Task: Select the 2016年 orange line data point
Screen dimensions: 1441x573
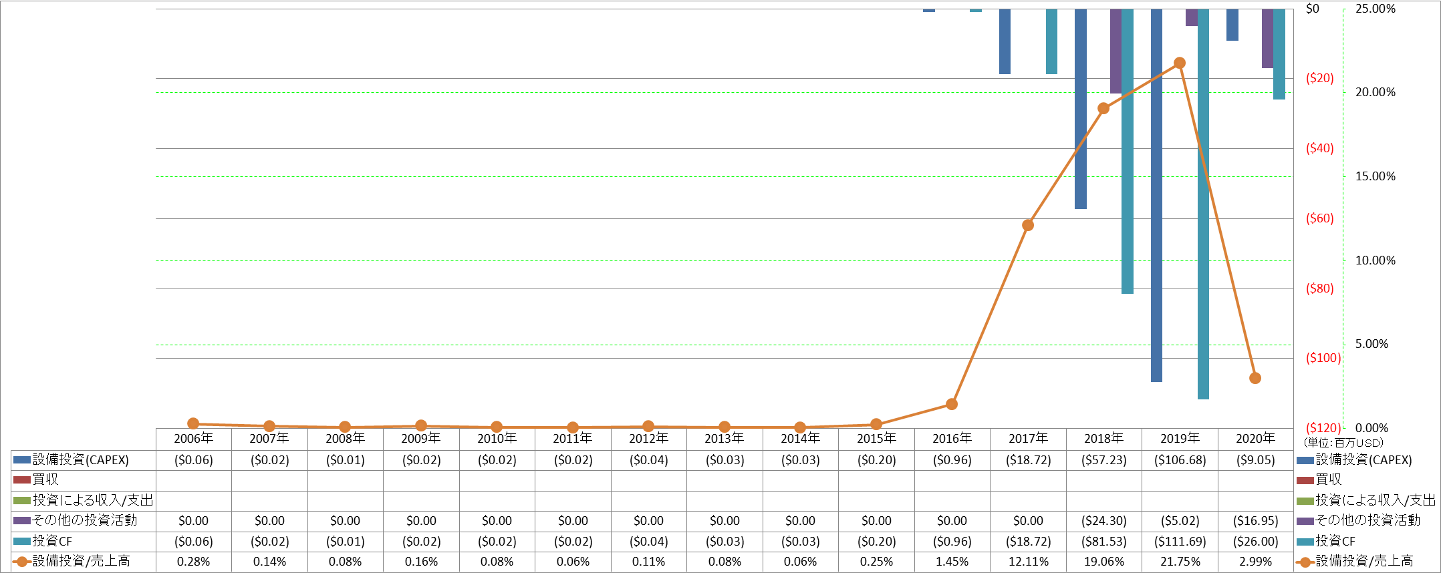Action: pos(952,404)
